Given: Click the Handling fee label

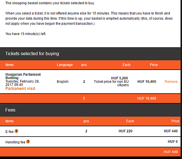Looking at the screenshot, I should click(x=15, y=142).
